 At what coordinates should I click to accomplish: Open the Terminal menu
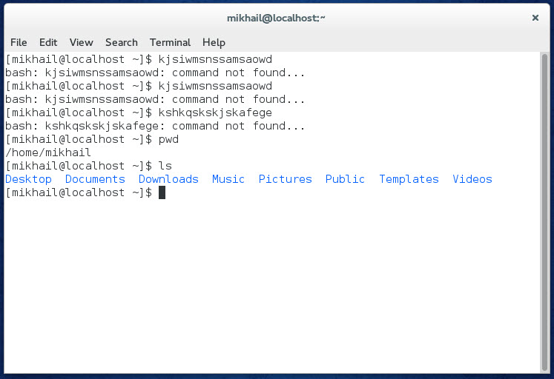pos(170,42)
